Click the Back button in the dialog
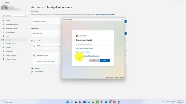 point(94,61)
